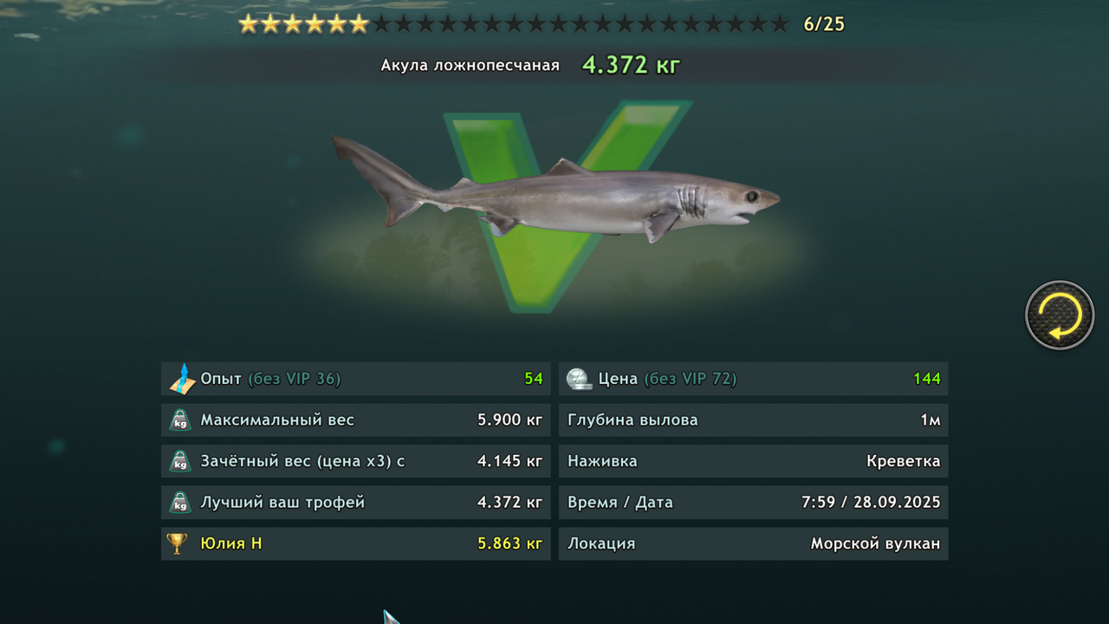
Task: Click the experience icon beside Опыт
Action: (x=181, y=379)
